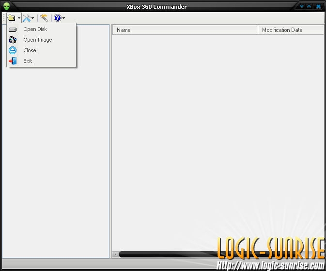The width and height of the screenshot is (326, 271).
Task: Select Open Image menu entry
Action: tap(41, 40)
